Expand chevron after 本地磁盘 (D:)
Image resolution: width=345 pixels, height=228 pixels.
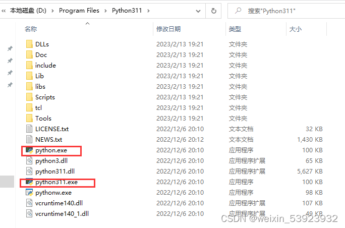52,11
